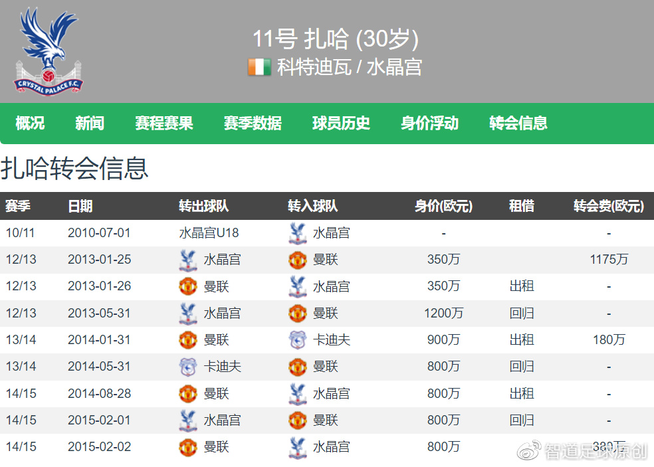Select the 赛季数据 tab
The image size is (654, 467).
click(253, 123)
